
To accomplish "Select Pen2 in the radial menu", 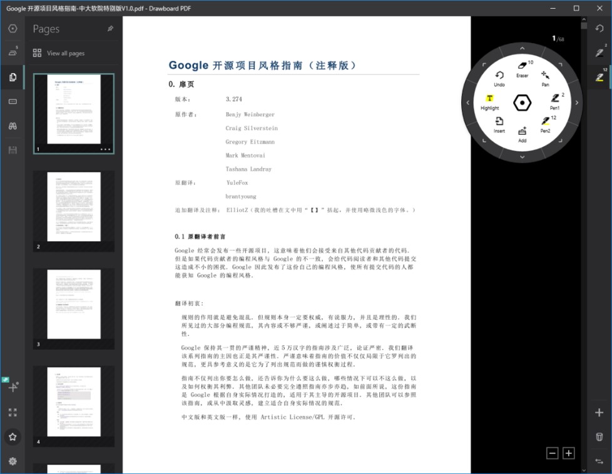I will 546,125.
